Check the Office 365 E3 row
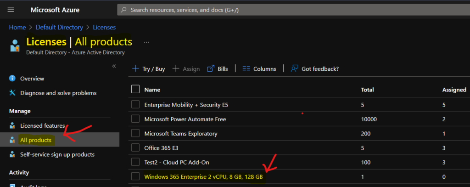This screenshot has height=187, width=470. click(135, 147)
